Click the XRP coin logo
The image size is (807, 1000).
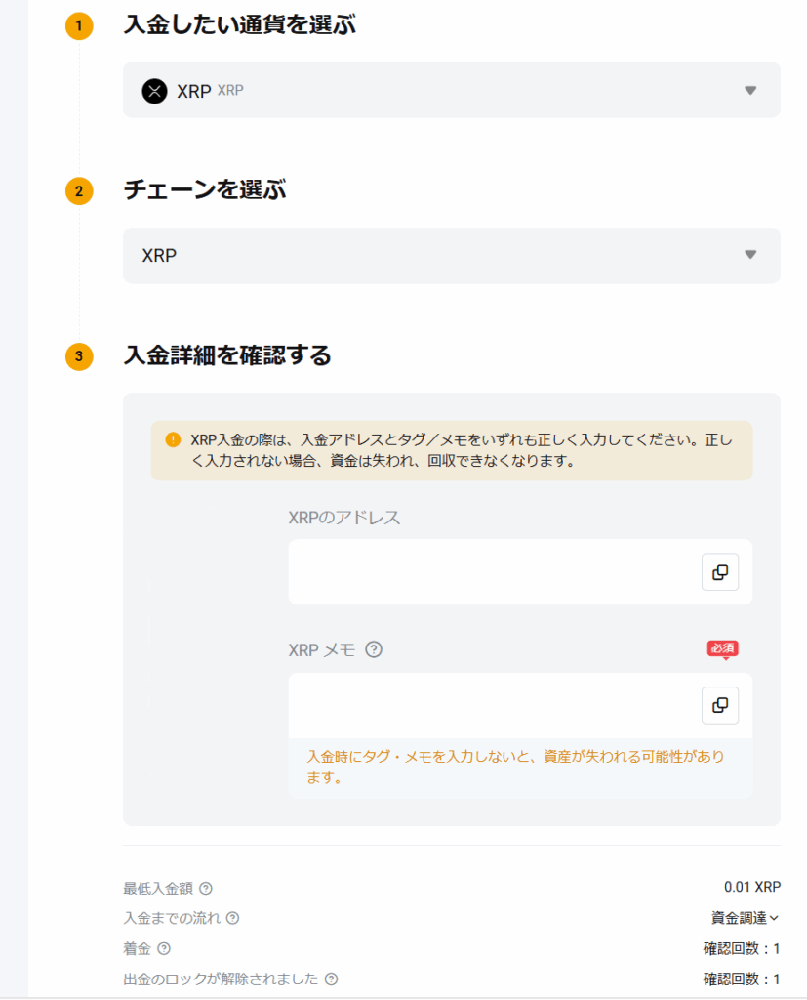[x=154, y=91]
